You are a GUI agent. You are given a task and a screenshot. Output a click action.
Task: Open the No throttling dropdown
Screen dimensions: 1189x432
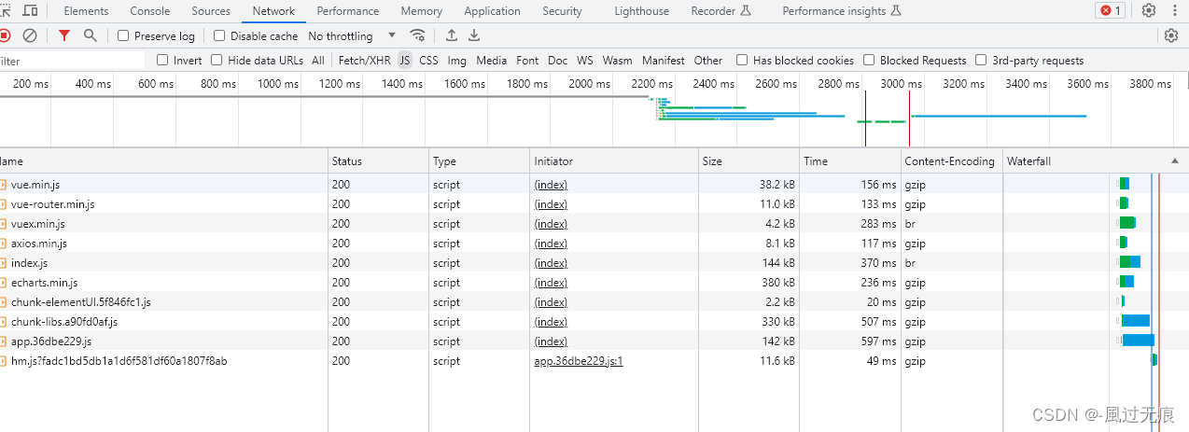coord(352,35)
